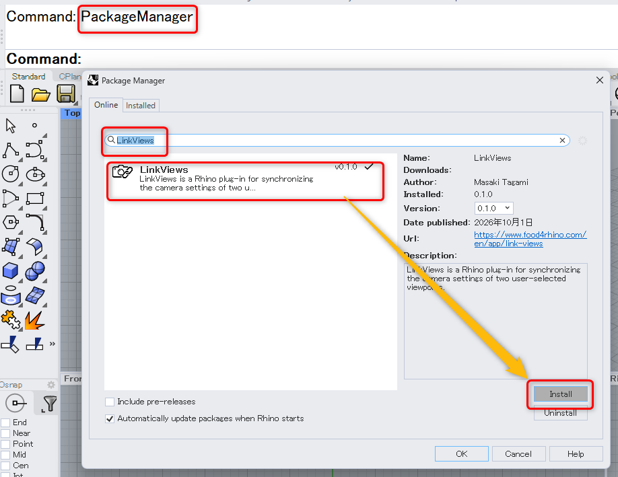Choose the Rectangle tool
The height and width of the screenshot is (477, 618).
coord(35,198)
